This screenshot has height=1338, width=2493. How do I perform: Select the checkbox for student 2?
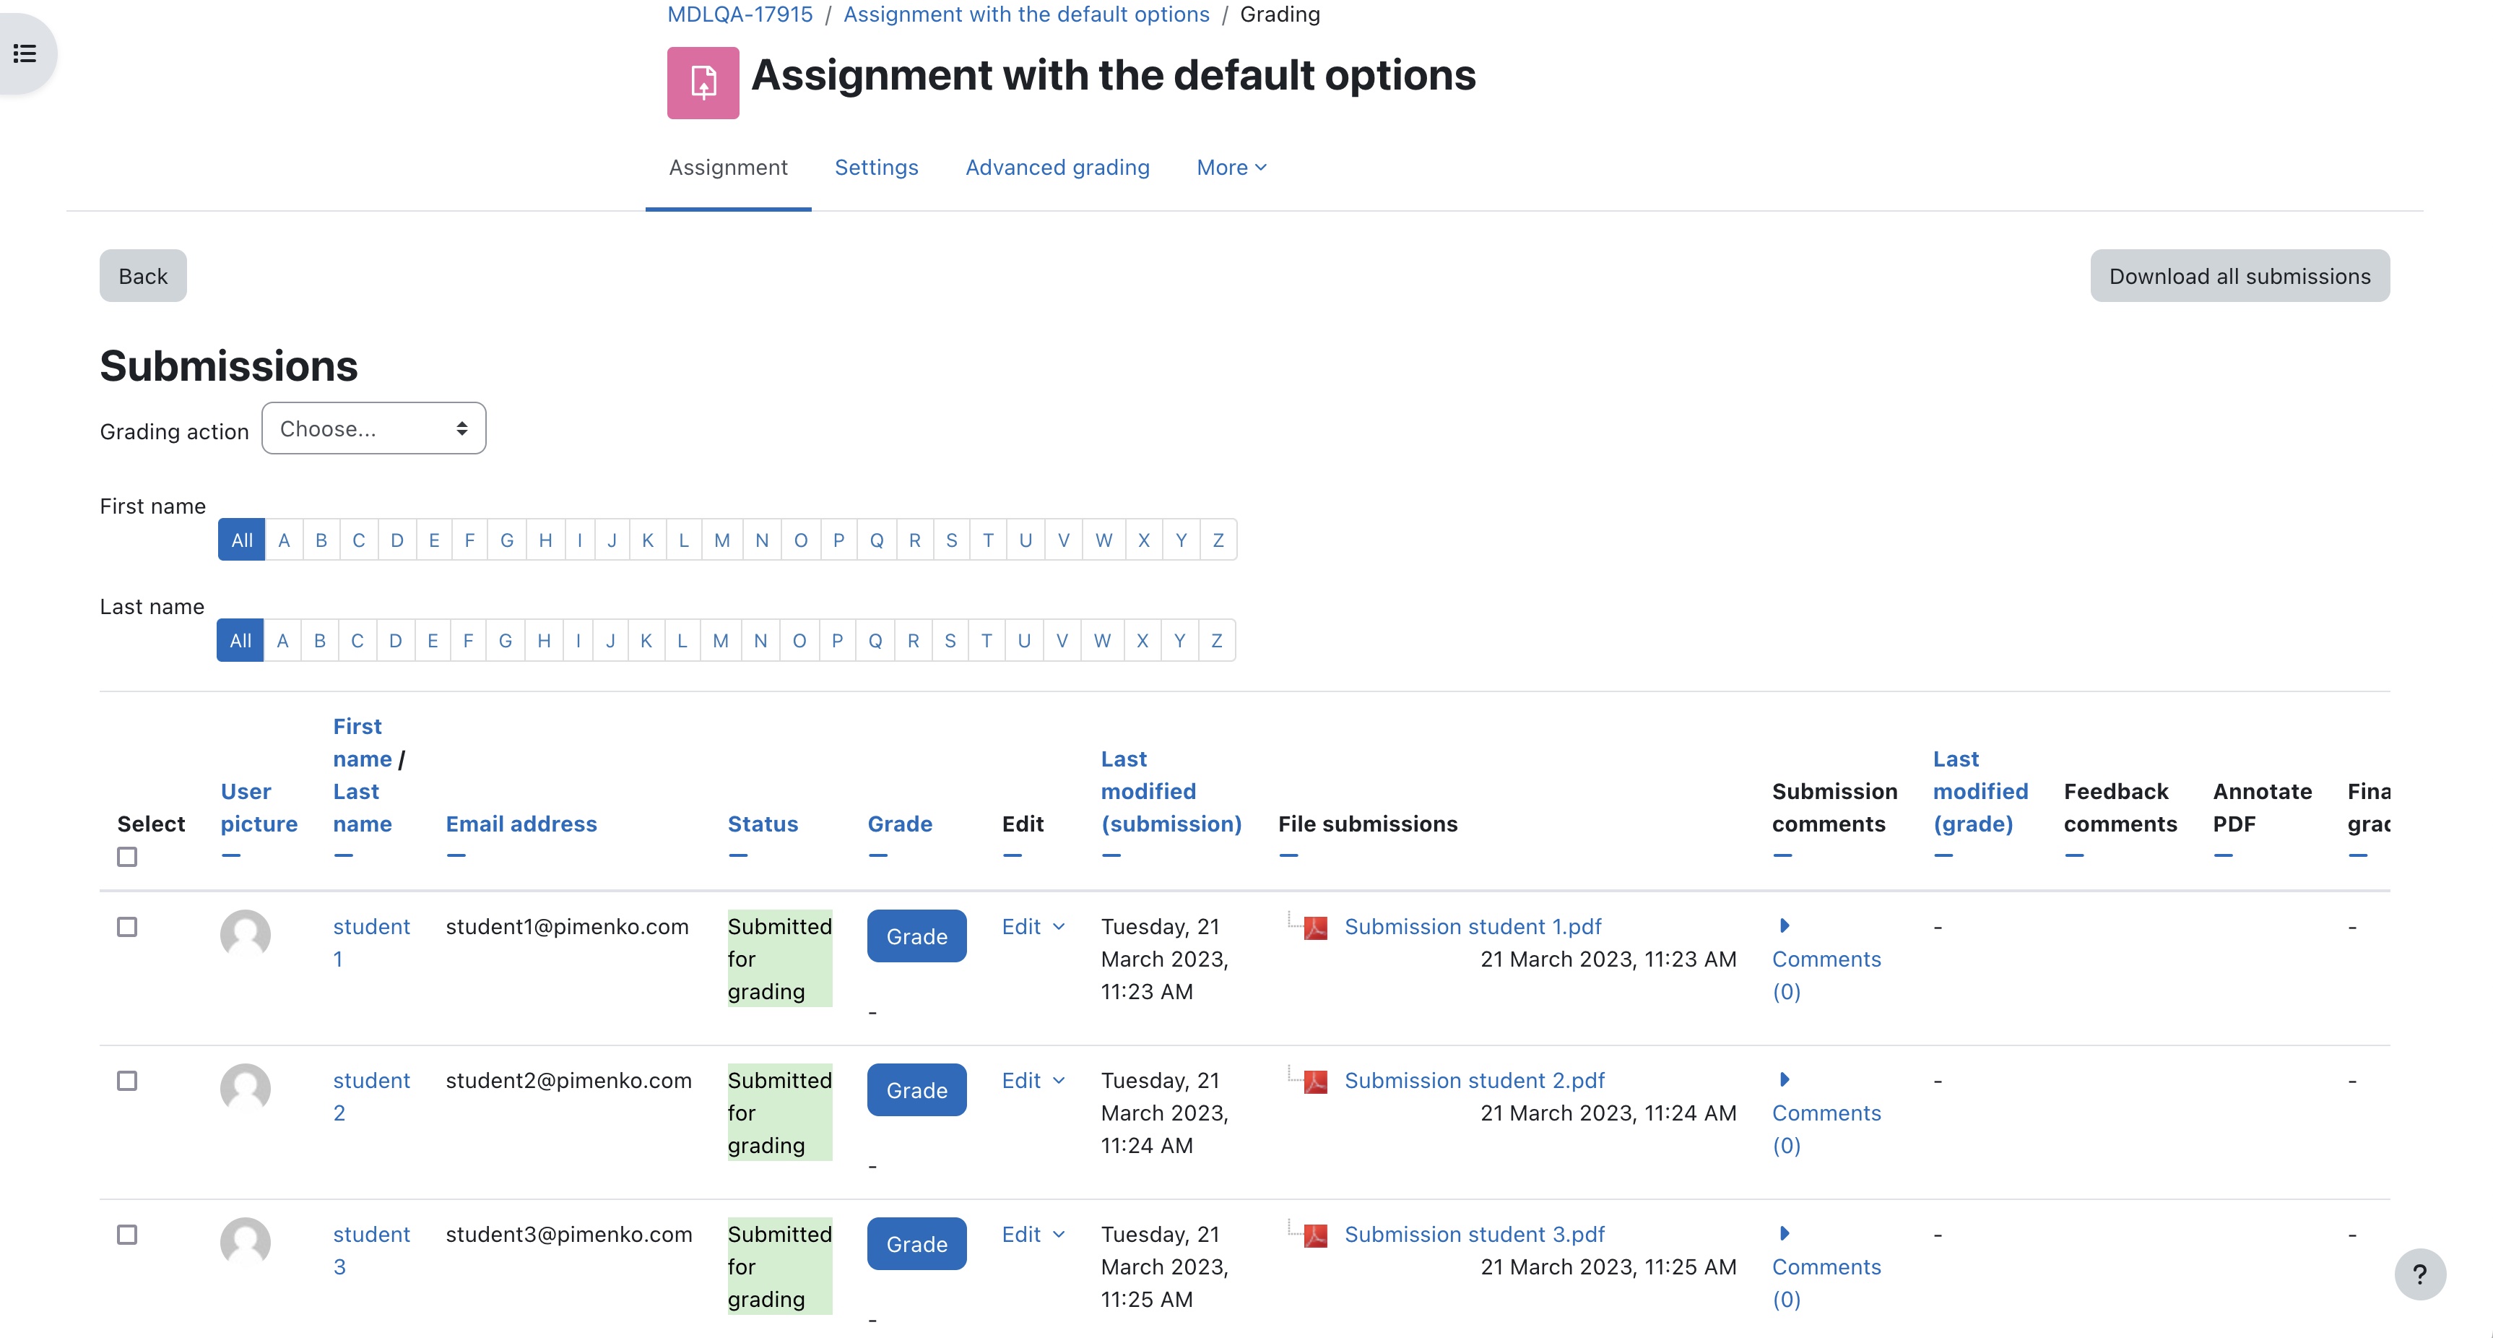click(127, 1081)
